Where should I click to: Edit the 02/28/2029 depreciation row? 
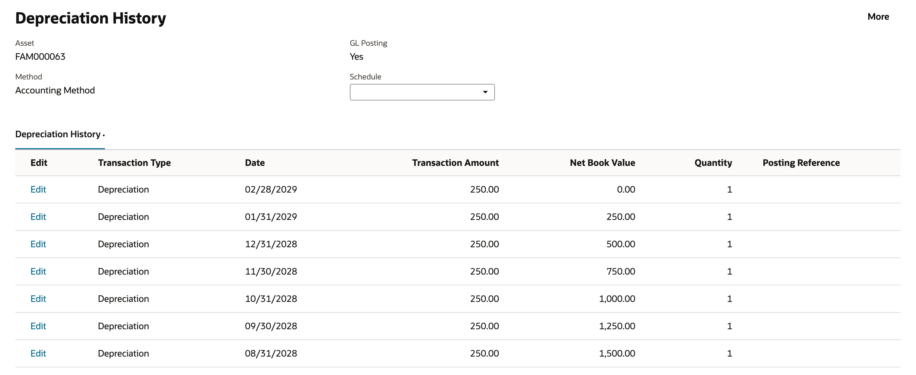point(38,189)
